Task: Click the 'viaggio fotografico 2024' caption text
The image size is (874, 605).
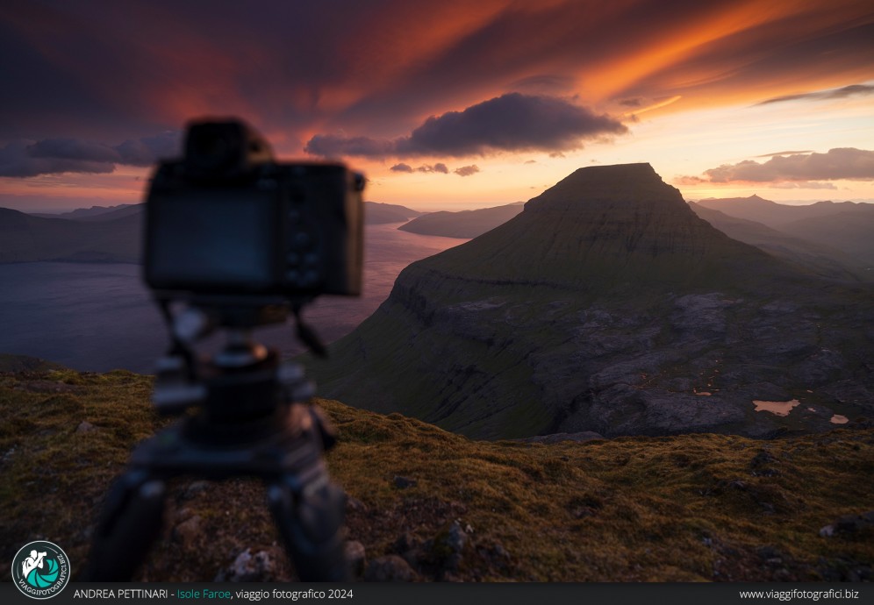Action: (x=294, y=594)
